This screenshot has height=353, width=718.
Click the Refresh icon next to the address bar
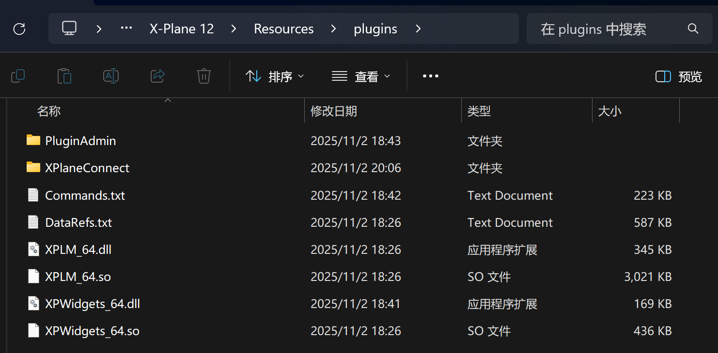[19, 29]
